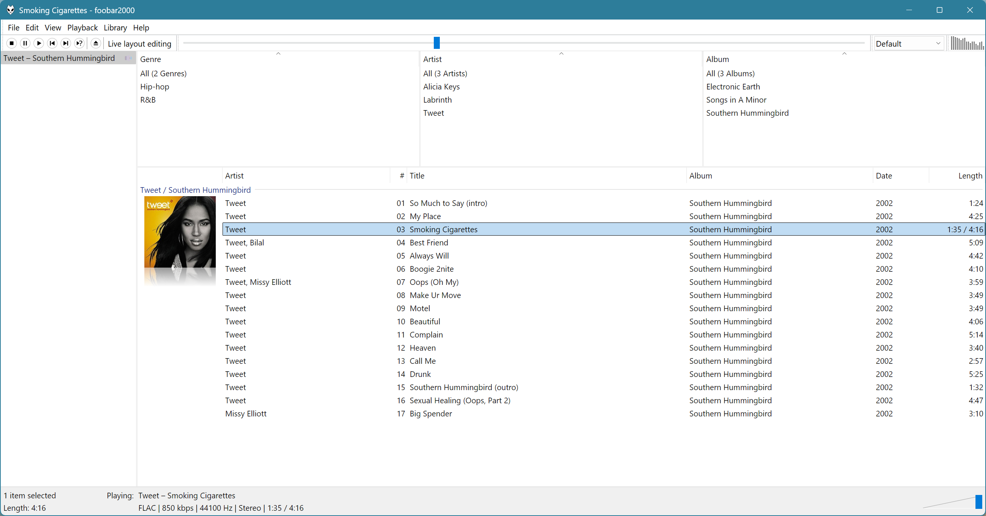Open the Library menu
Image resolution: width=986 pixels, height=516 pixels.
[x=115, y=27]
